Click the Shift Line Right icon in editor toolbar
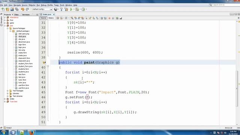This screenshot has width=240, height=135. coord(105,18)
